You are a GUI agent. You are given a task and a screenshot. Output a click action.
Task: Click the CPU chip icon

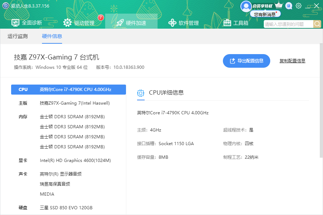(x=141, y=93)
